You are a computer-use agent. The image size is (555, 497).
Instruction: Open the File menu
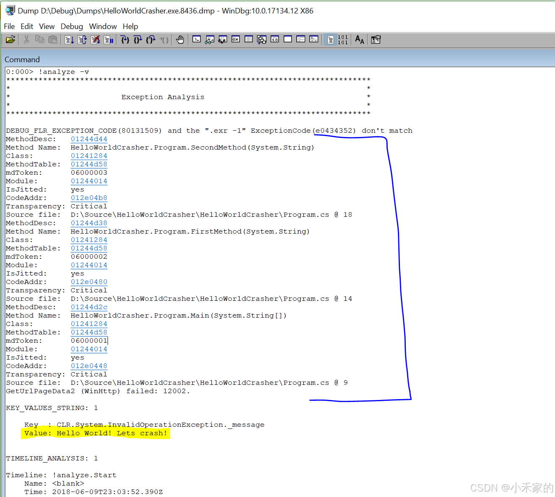(9, 26)
